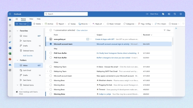
Task: Open Junk Email folder
Action: pos(28,70)
